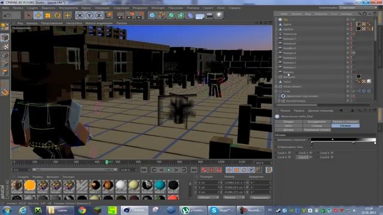Toggle Position keyframe channel icon
The image size is (383, 215).
(229, 170)
